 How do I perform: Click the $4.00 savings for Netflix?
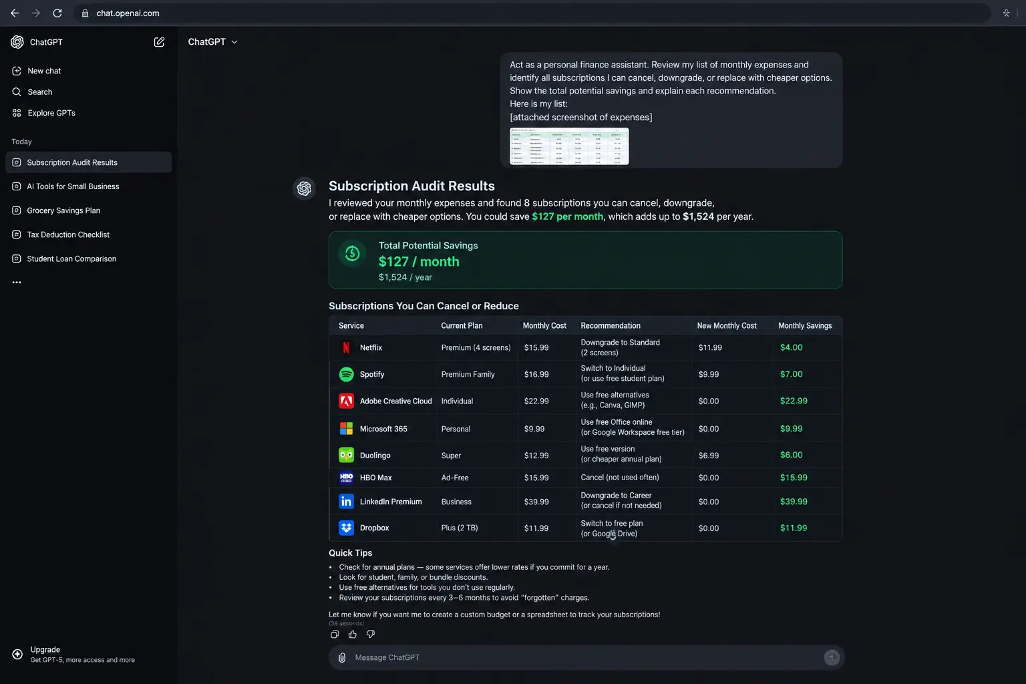pyautogui.click(x=792, y=348)
